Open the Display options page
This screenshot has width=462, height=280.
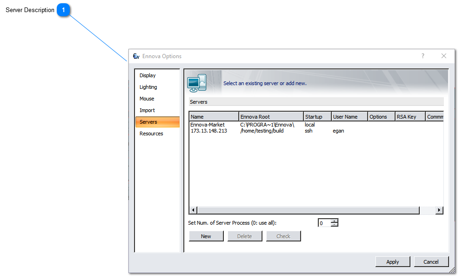point(147,75)
